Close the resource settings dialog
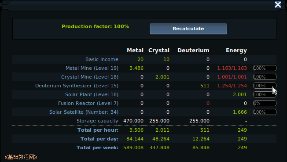The width and height of the screenshot is (287, 162). pos(278,4)
